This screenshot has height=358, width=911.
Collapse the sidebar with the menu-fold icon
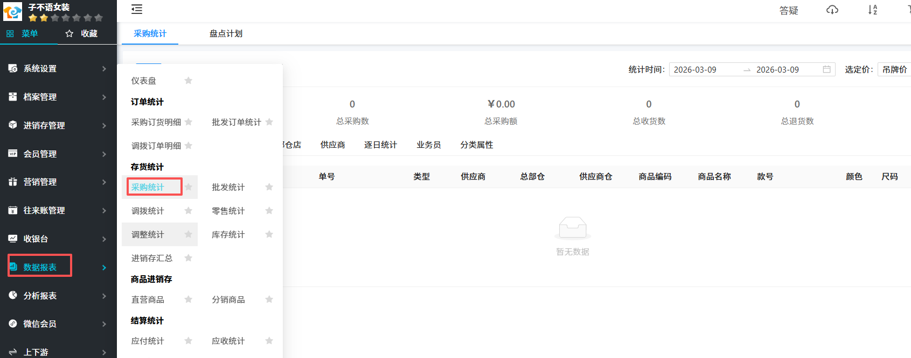pyautogui.click(x=137, y=9)
